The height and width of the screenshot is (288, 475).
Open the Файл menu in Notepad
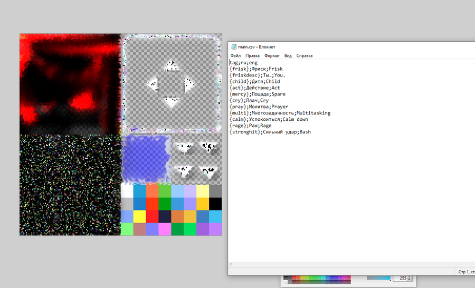pyautogui.click(x=235, y=56)
